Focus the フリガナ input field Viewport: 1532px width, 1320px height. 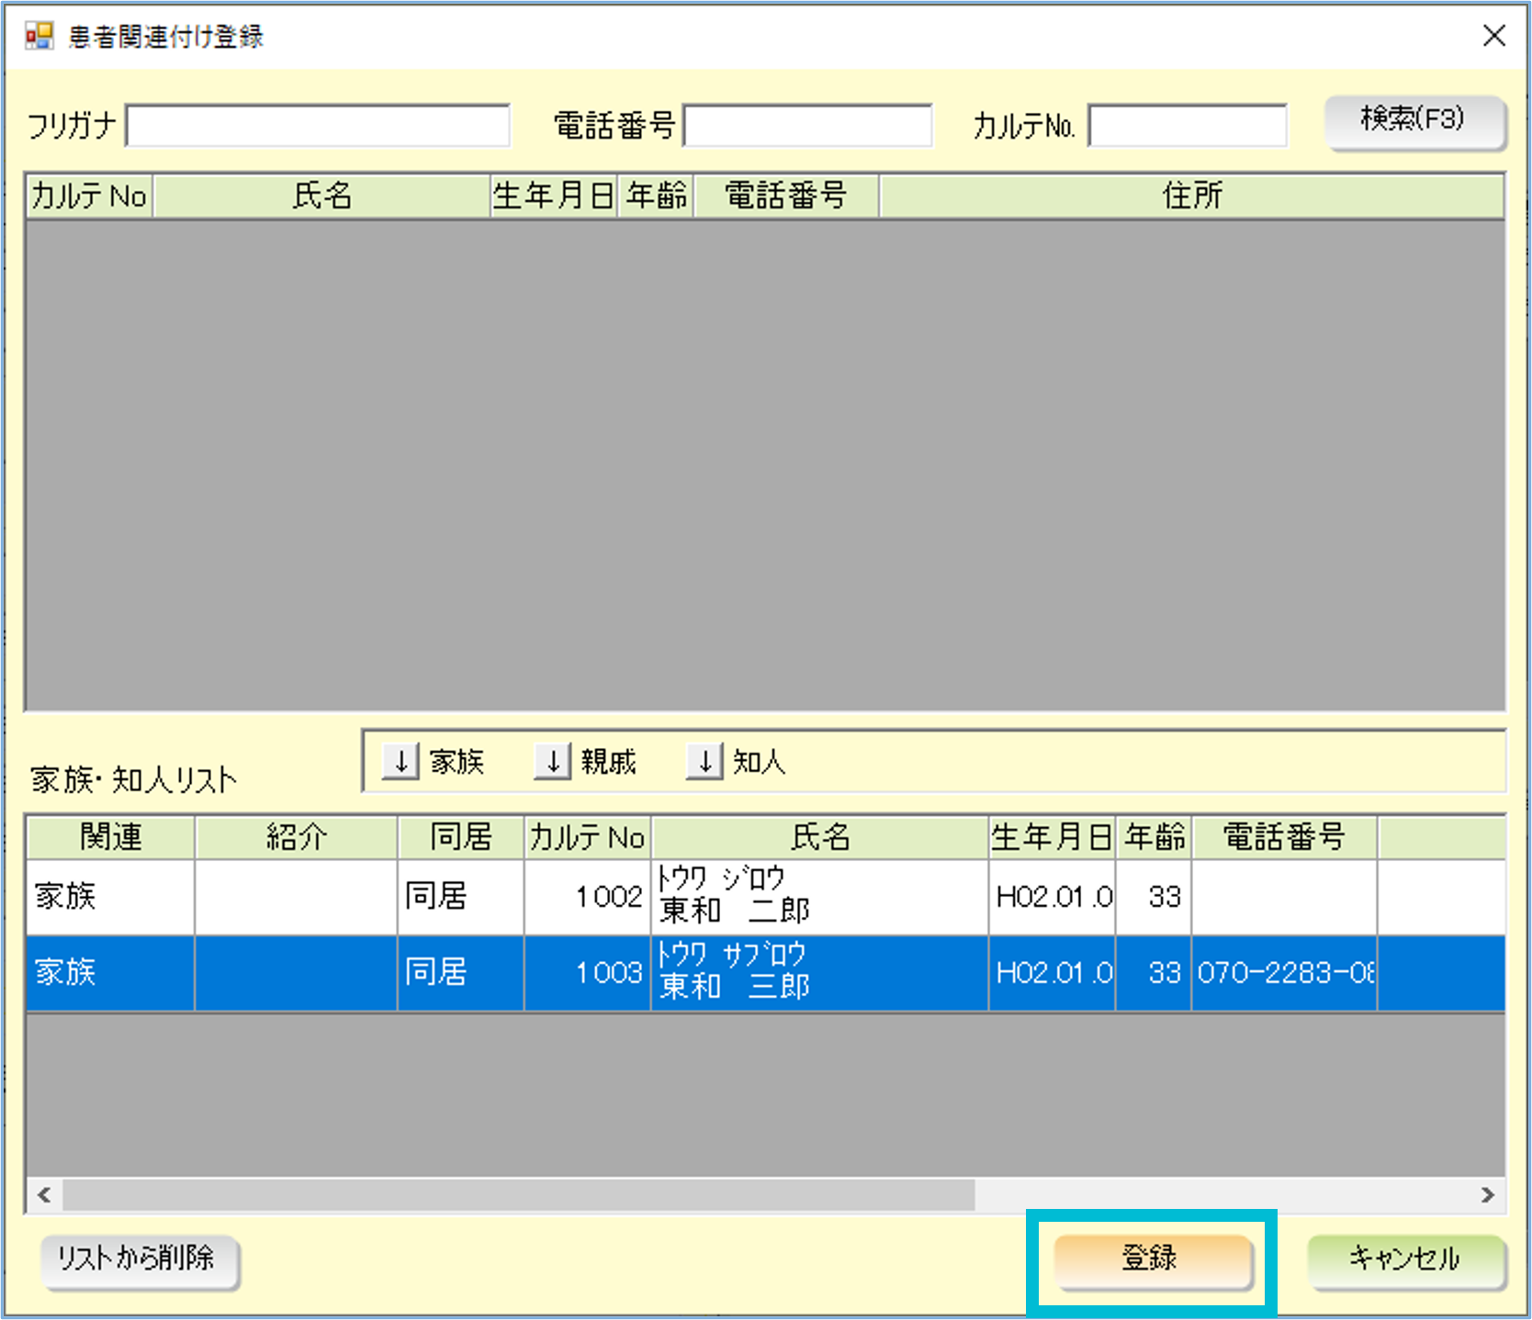click(318, 126)
